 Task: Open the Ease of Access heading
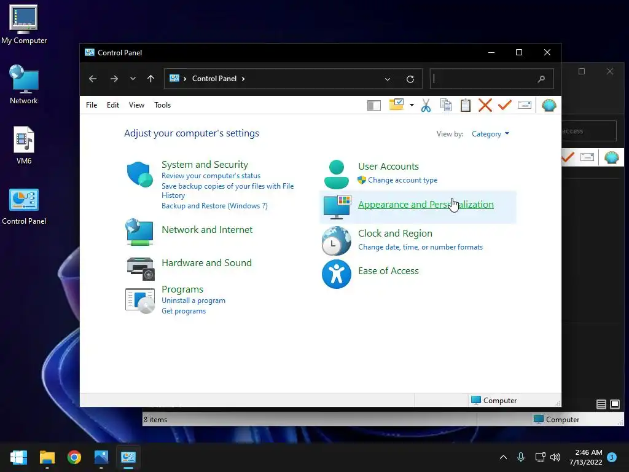[x=388, y=271]
